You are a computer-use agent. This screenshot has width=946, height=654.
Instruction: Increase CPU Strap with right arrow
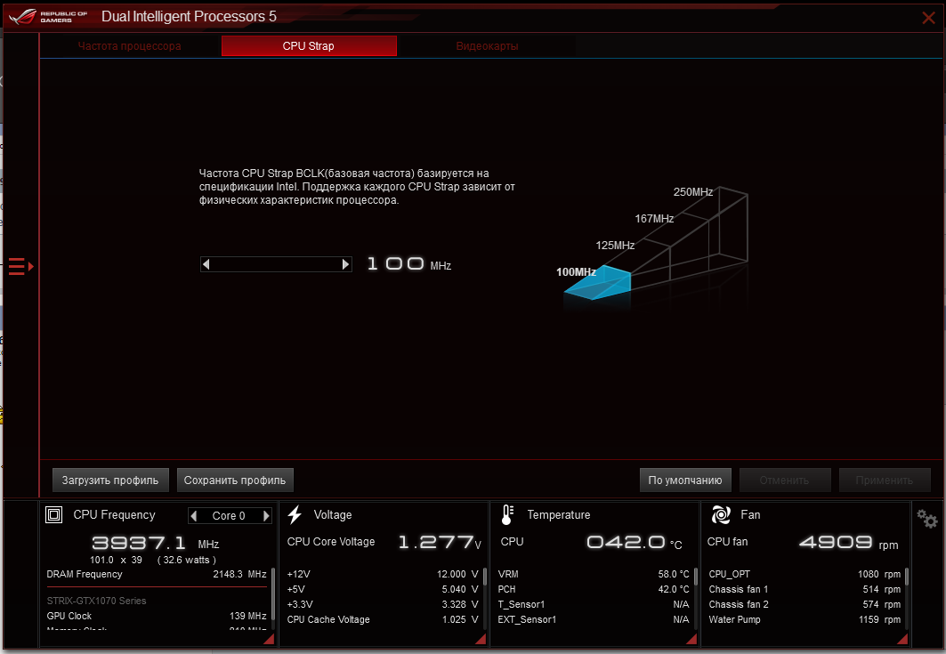[345, 264]
